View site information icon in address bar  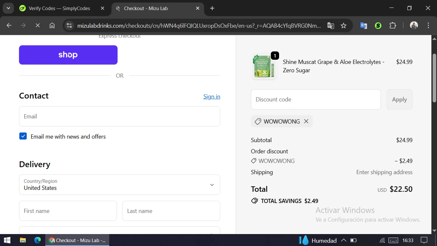pos(69,26)
